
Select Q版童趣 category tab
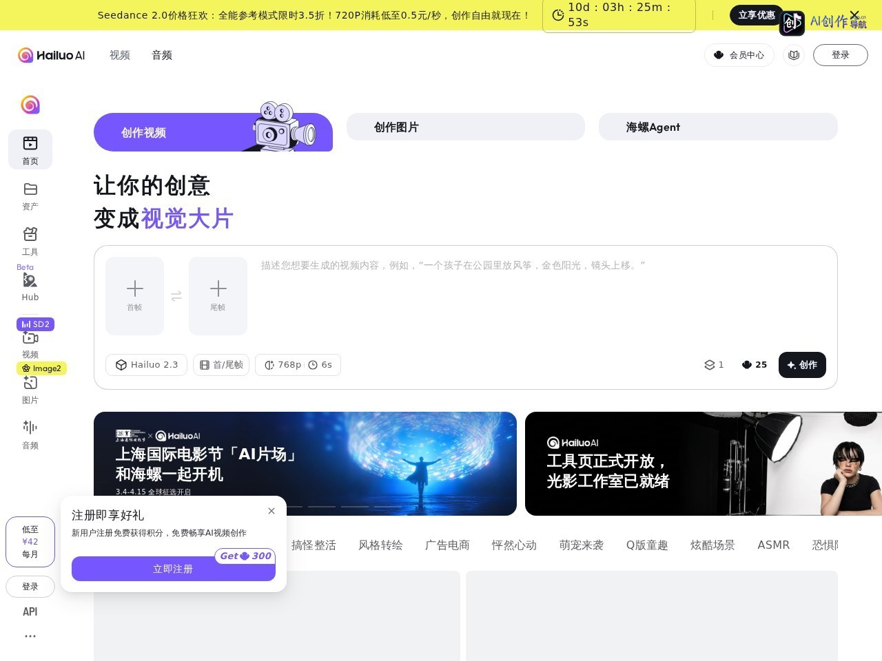pyautogui.click(x=647, y=545)
